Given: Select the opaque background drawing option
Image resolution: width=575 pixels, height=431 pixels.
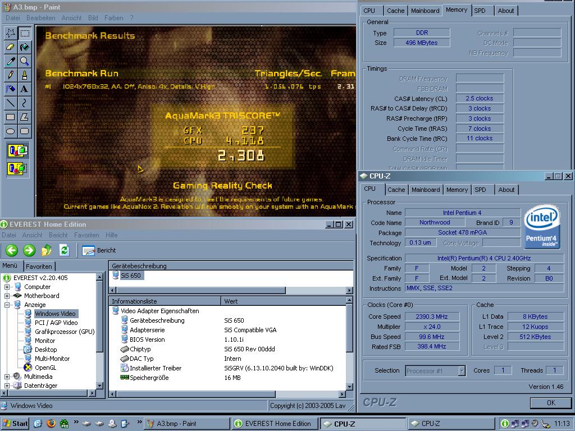Looking at the screenshot, I should pyautogui.click(x=17, y=150).
